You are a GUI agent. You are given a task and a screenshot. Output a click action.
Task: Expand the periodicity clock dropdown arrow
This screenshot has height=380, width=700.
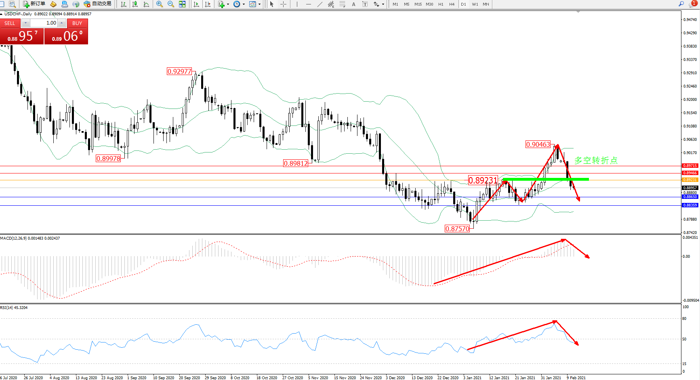click(x=244, y=4)
